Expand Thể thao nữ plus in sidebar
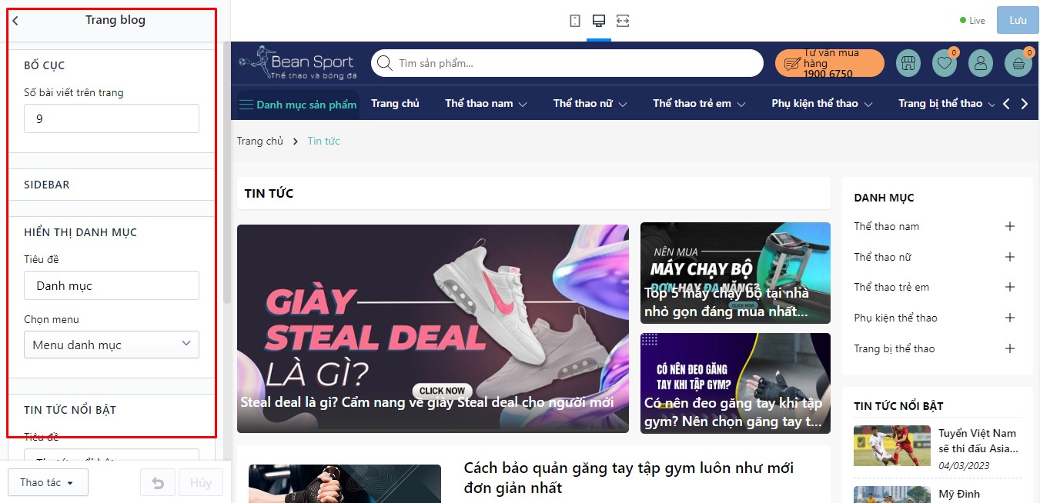The height and width of the screenshot is (503, 1040). pos(1010,257)
